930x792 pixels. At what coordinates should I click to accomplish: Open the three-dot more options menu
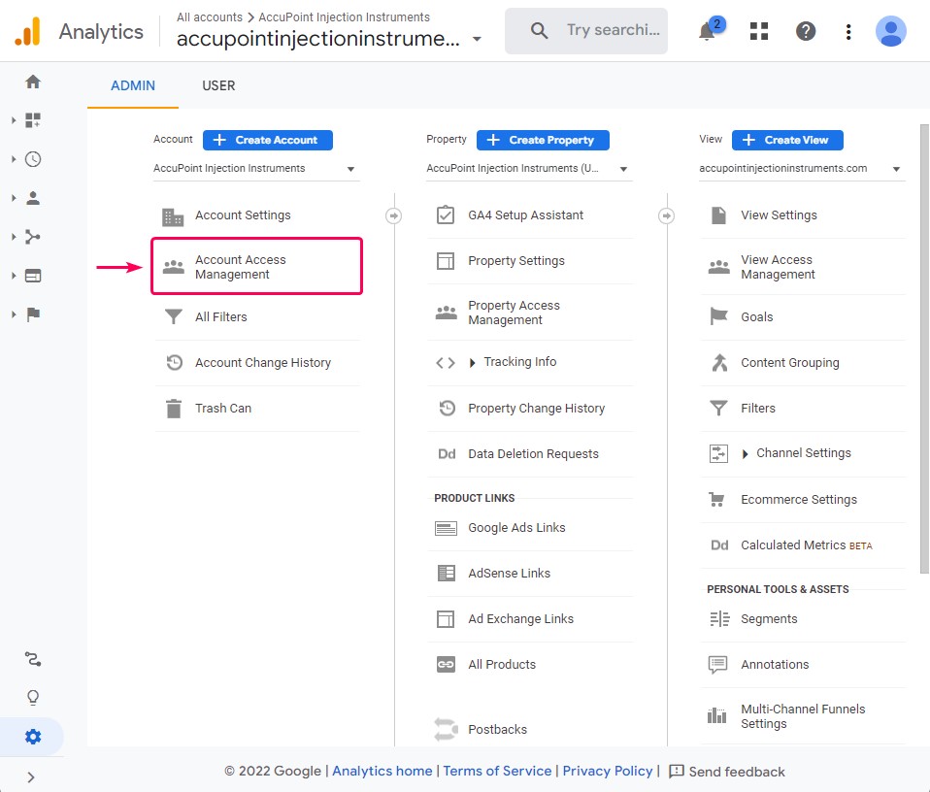(848, 31)
